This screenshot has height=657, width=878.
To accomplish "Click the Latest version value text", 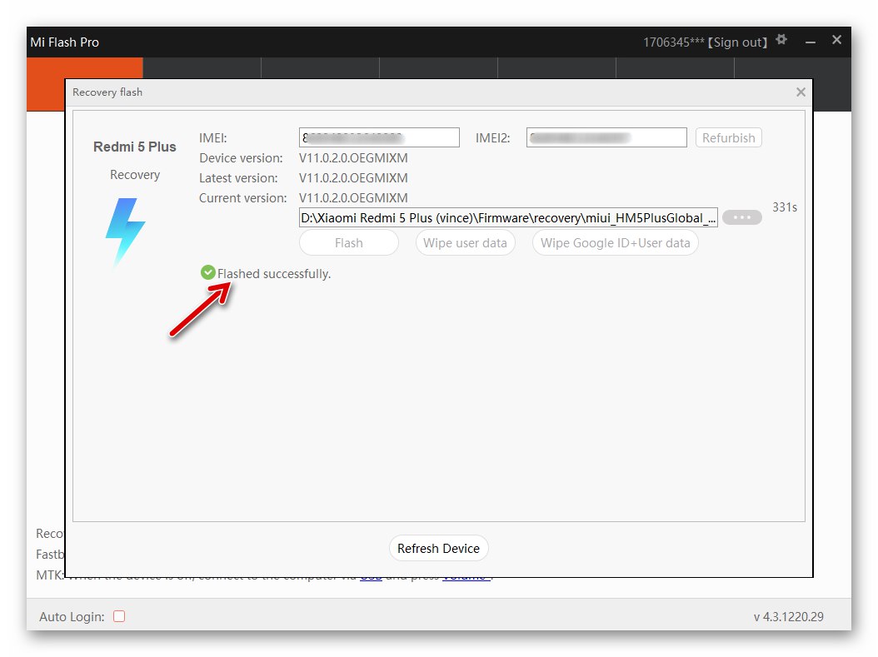I will point(353,178).
